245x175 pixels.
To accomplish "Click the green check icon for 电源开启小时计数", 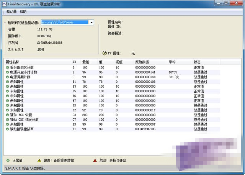I will tap(7, 72).
